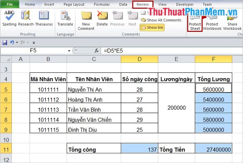Click the Số ngày công header cell
Image resolution: width=243 pixels, height=163 pixels.
(x=140, y=78)
